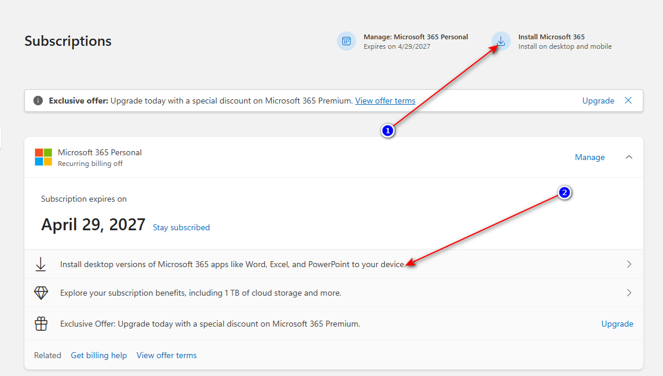This screenshot has width=663, height=376.
Task: Click the 'April 29, 2027' date
Action: tap(93, 224)
